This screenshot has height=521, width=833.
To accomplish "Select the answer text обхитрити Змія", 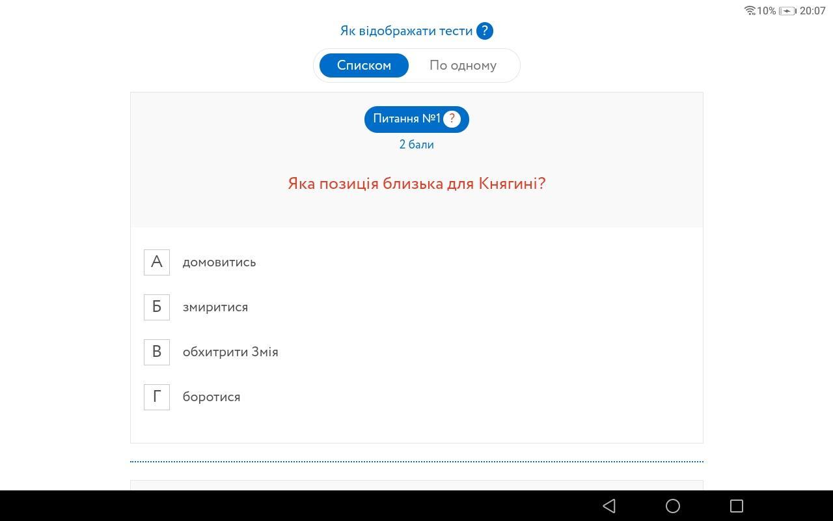I will 230,352.
